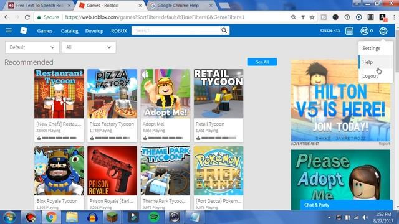The width and height of the screenshot is (399, 224).
Task: Reload the page with the refresh icon
Action: click(27, 17)
